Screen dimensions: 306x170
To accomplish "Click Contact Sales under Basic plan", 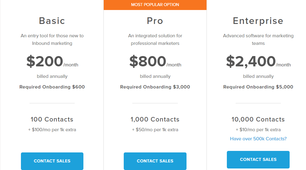I will tap(52, 161).
